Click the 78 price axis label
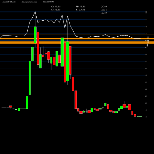The width and height of the screenshot is (154, 154). pos(146,27)
